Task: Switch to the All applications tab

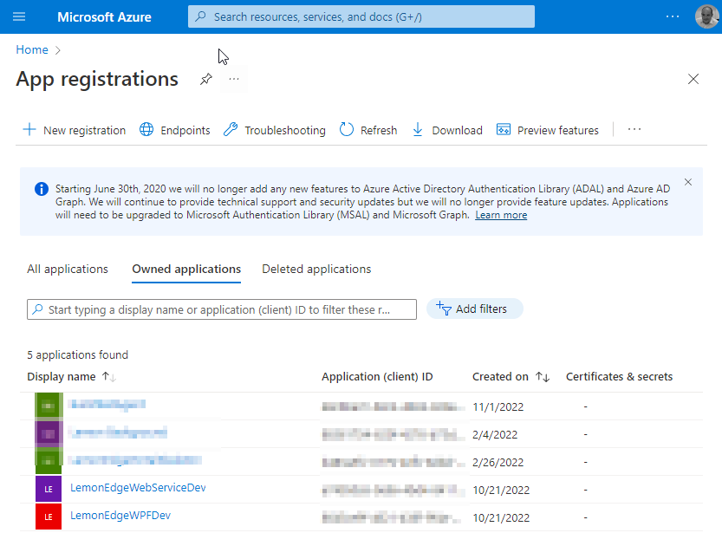Action: [67, 269]
